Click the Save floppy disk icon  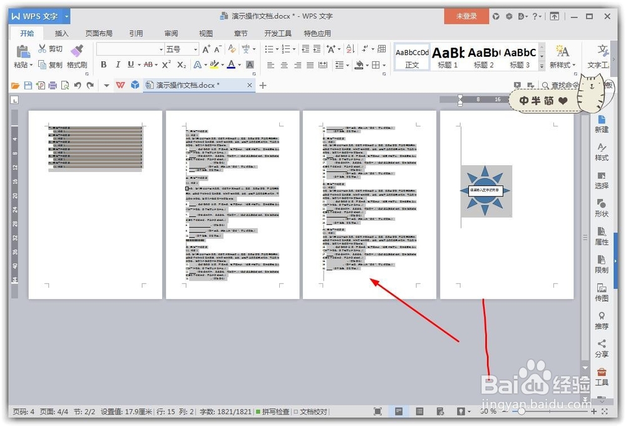[x=28, y=85]
